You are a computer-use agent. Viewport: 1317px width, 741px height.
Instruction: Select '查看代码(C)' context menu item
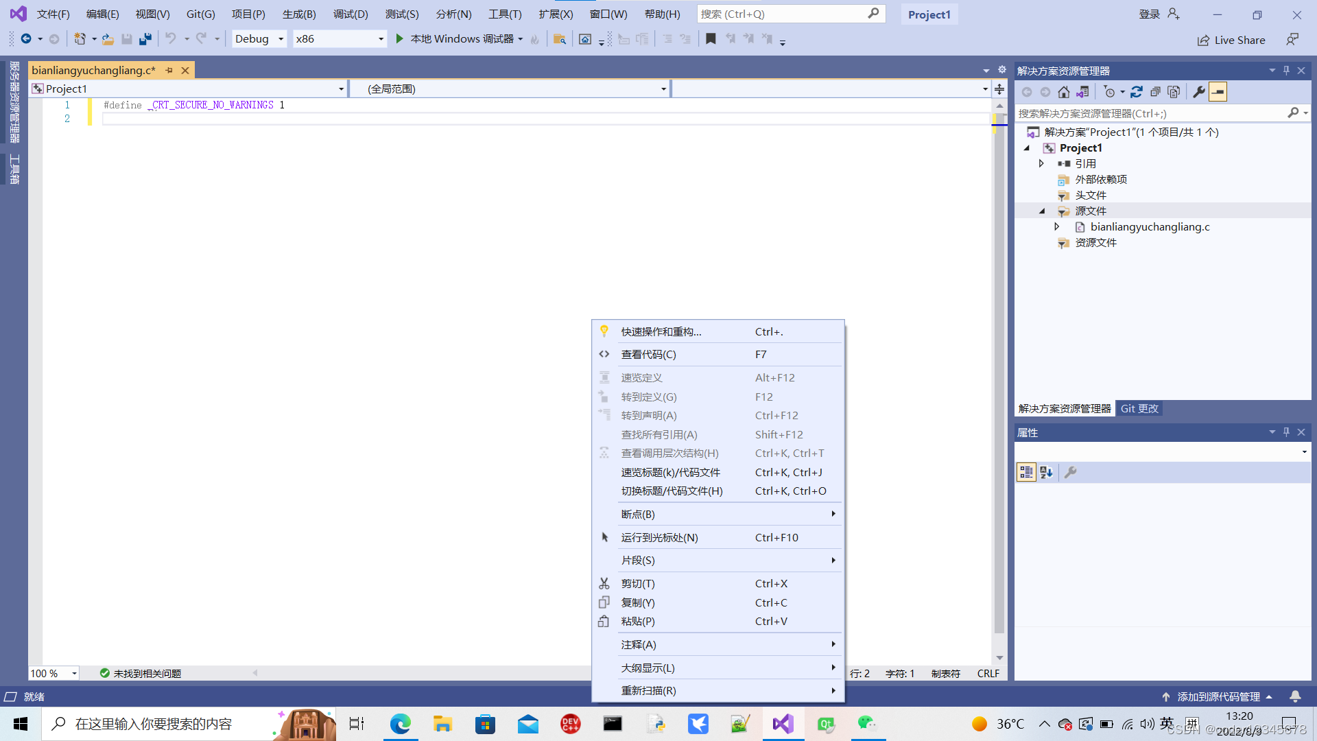point(648,354)
